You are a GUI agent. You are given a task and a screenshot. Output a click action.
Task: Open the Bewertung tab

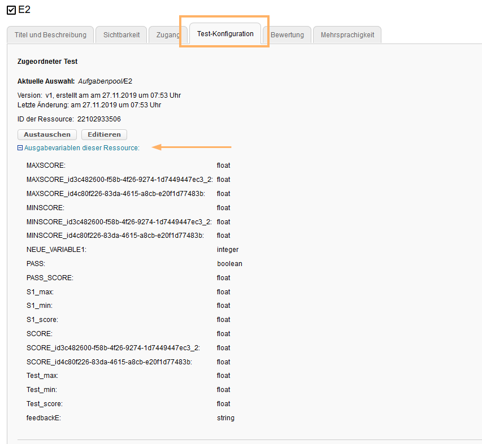coord(287,35)
